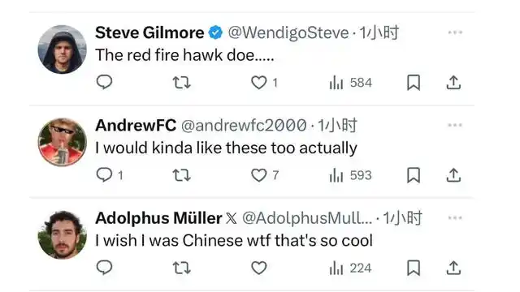
Task: Share Adolphus Müller's tweet
Action: coord(453,268)
